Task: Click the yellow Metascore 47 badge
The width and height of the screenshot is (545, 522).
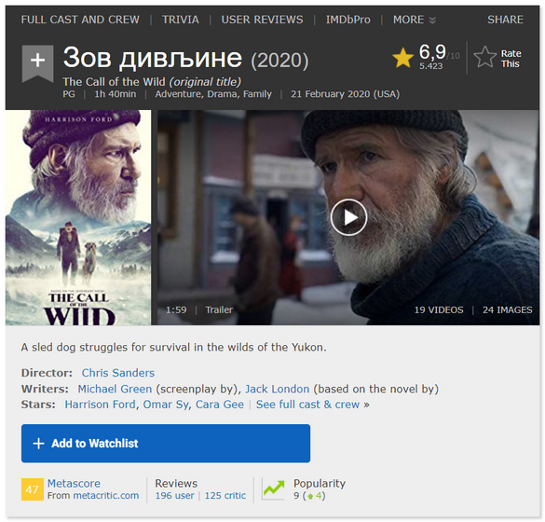Action: pyautogui.click(x=33, y=489)
